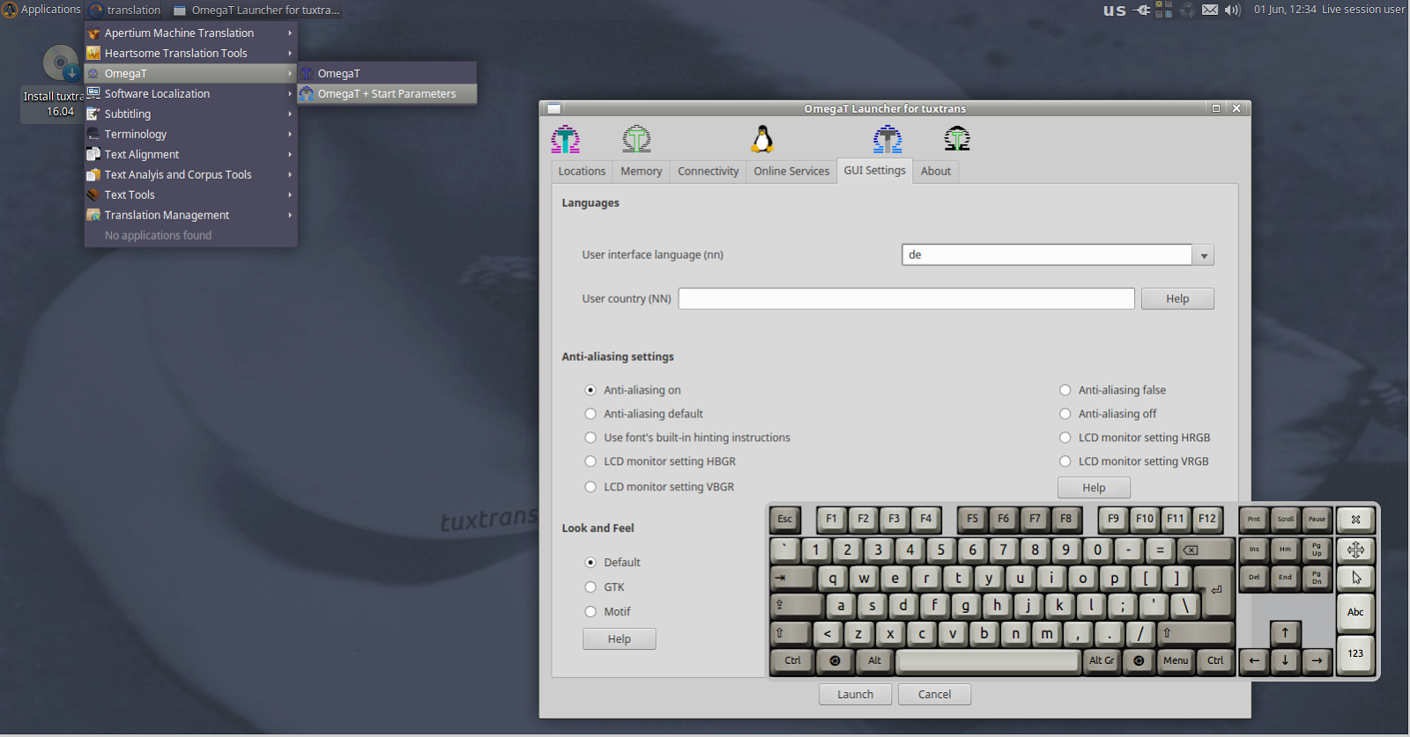Click the Tab key on on-screen keyboard
This screenshot has width=1410, height=737.
(792, 579)
